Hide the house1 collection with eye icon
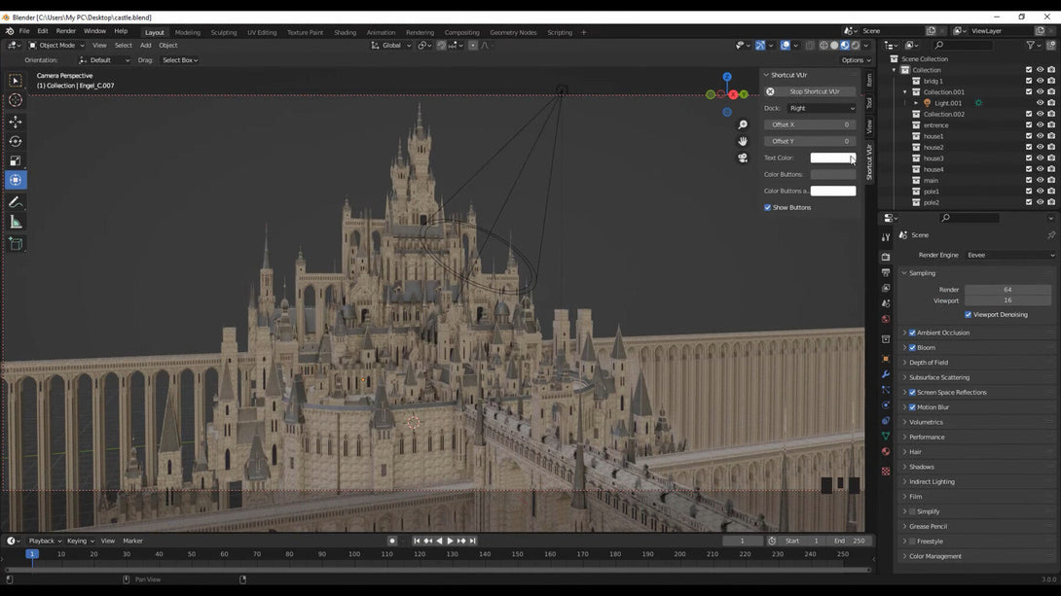1061x596 pixels. [x=1040, y=136]
